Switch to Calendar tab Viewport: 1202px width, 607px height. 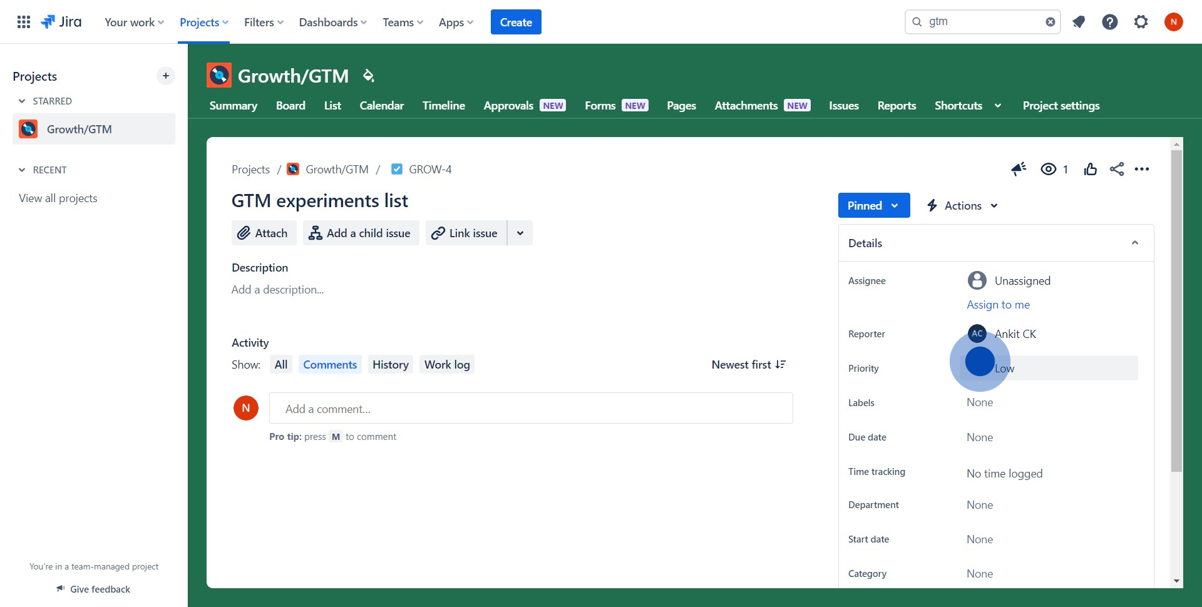pos(382,106)
